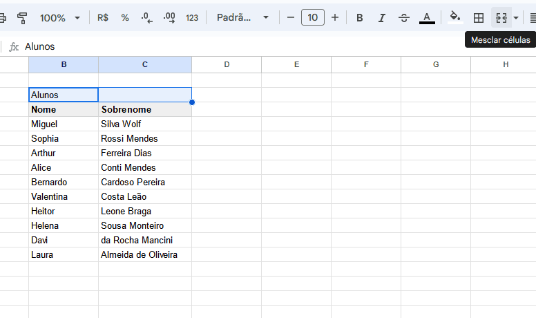The image size is (536, 318).
Task: Select the paint format tool
Action: point(22,17)
